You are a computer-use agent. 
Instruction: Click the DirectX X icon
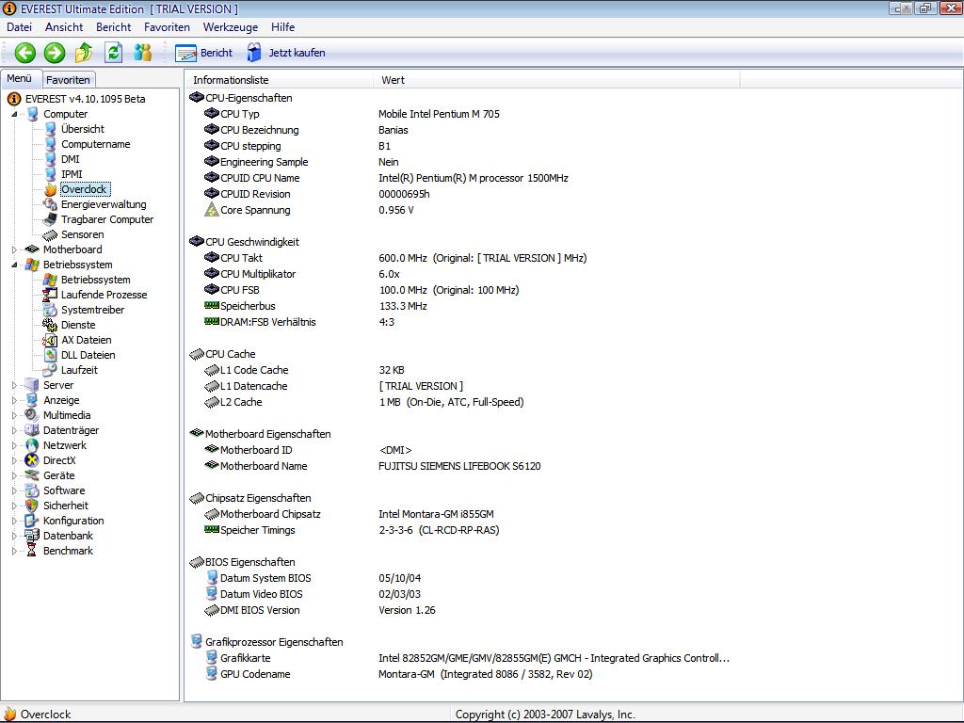click(x=32, y=460)
